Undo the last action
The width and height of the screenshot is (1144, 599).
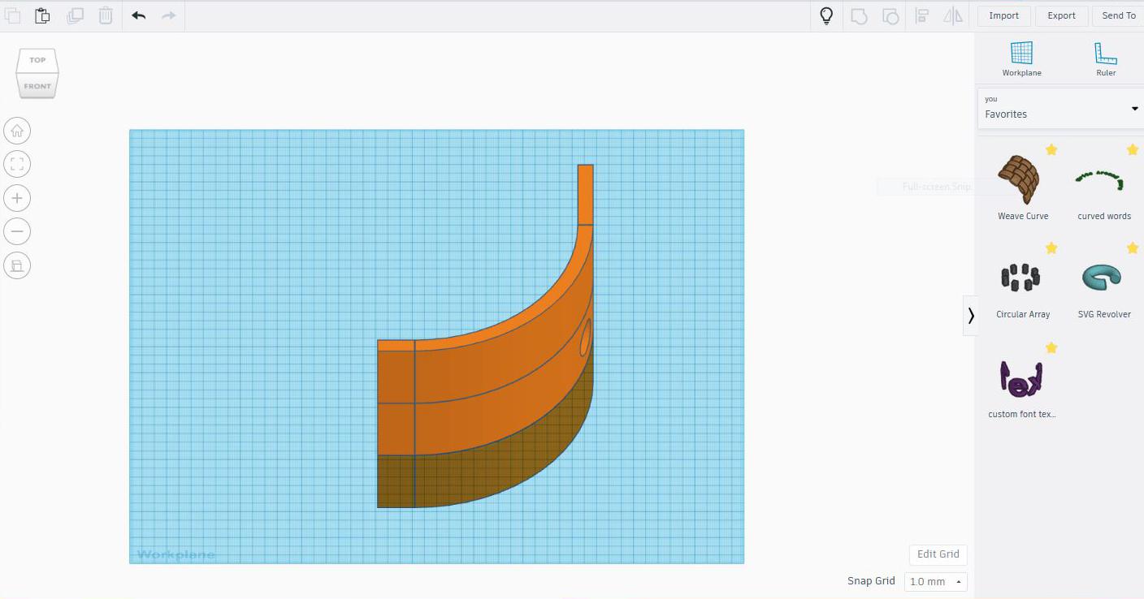[x=139, y=15]
